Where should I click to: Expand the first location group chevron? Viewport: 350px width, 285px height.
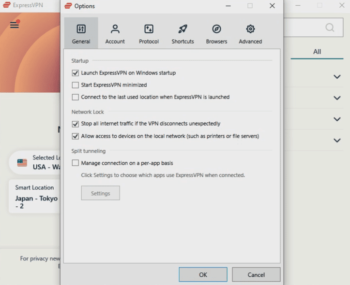pyautogui.click(x=337, y=77)
